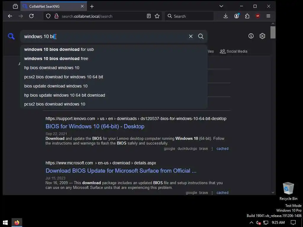303x227 pixels.
Task: Select the Recycle Bin desktop icon
Action: (288, 191)
